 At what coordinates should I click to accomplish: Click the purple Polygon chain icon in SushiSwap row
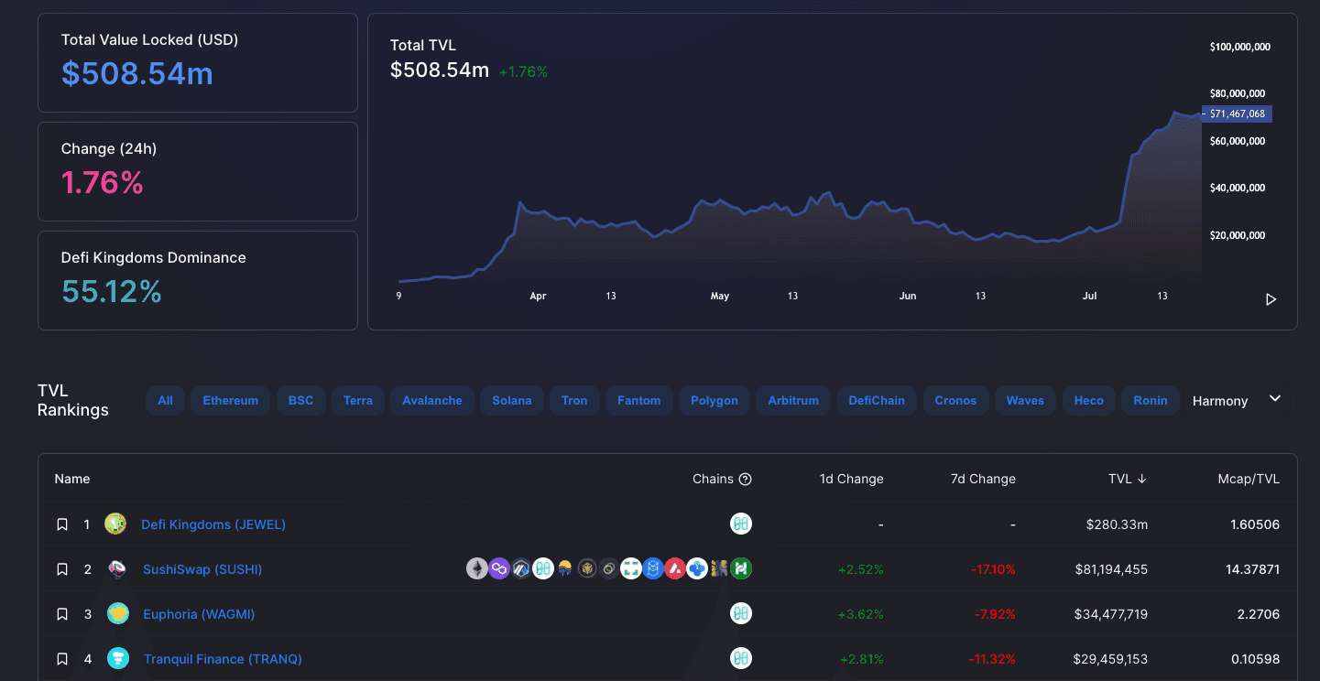click(x=499, y=569)
